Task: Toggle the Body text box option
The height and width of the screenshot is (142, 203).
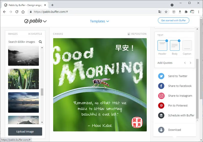Action: [175, 45]
